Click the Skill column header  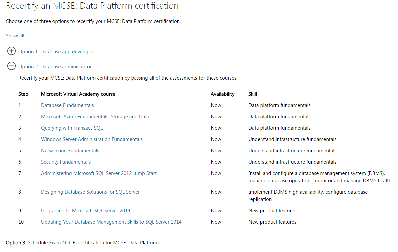click(x=253, y=94)
